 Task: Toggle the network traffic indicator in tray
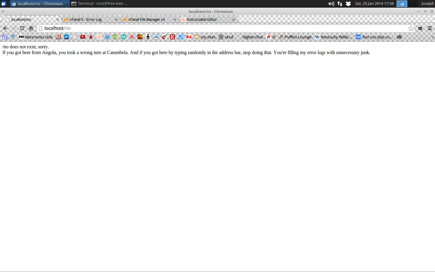[x=340, y=4]
